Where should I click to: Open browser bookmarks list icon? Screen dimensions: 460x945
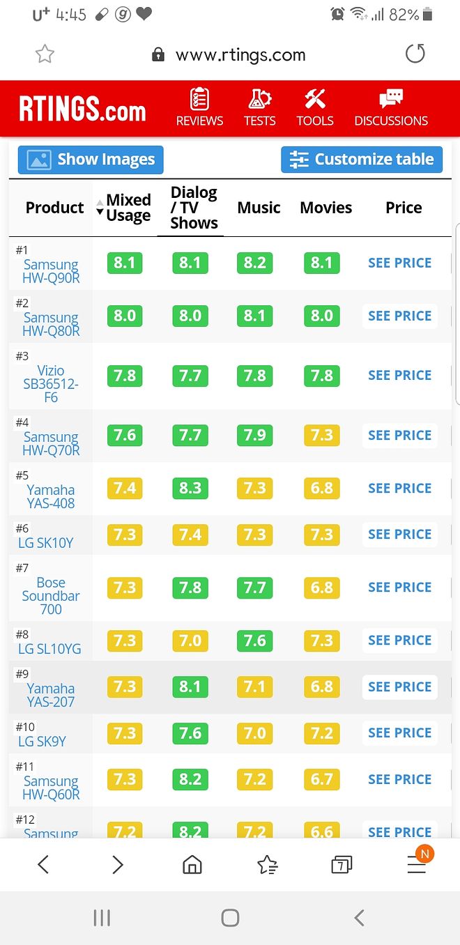pos(267,865)
